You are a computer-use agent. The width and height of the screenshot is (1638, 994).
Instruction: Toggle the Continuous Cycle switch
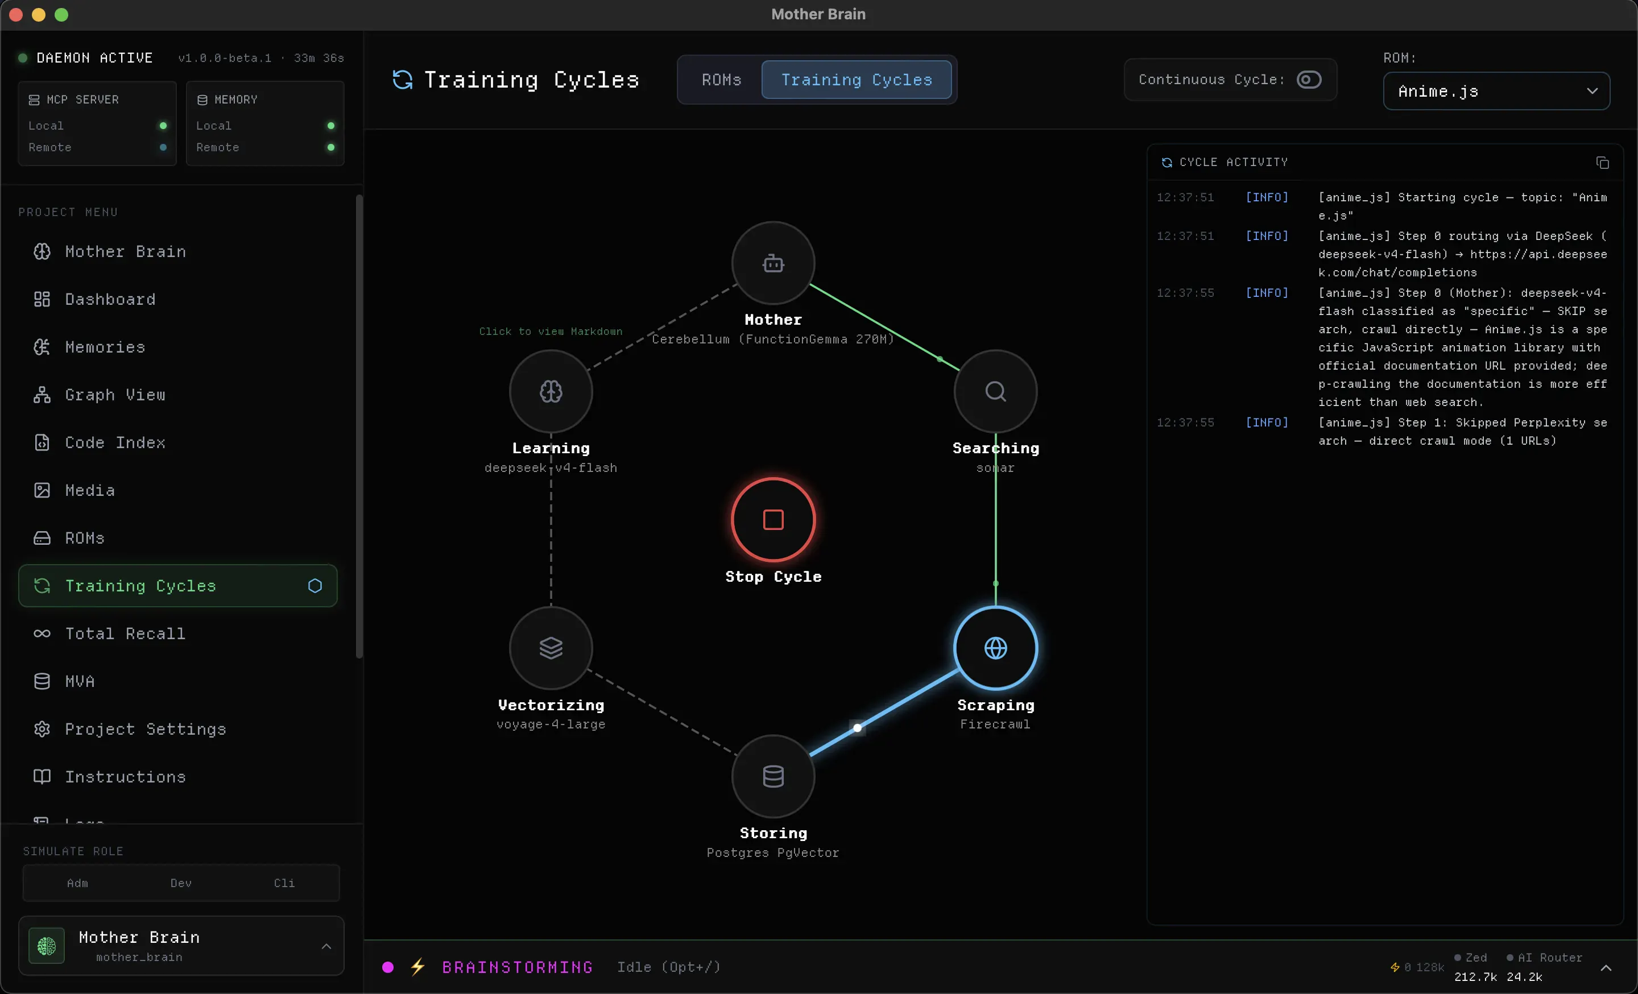(x=1308, y=80)
